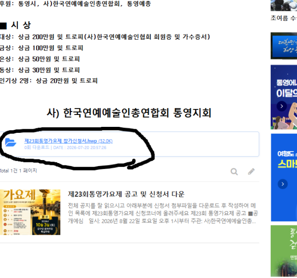This screenshot has width=297, height=278.
Task: Click the (32.0K) file size text
Action: 105,141
